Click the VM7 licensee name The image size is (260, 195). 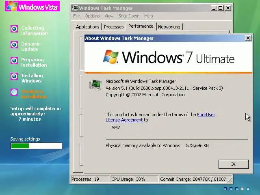coord(116,128)
